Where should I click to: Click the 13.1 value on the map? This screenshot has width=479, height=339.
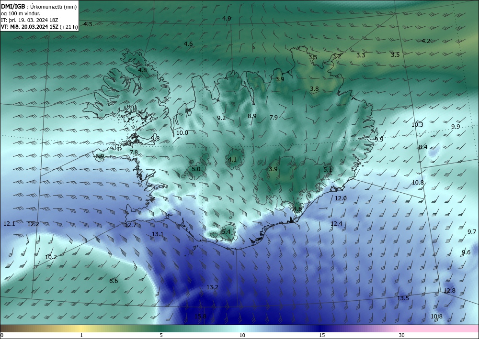[158, 234]
